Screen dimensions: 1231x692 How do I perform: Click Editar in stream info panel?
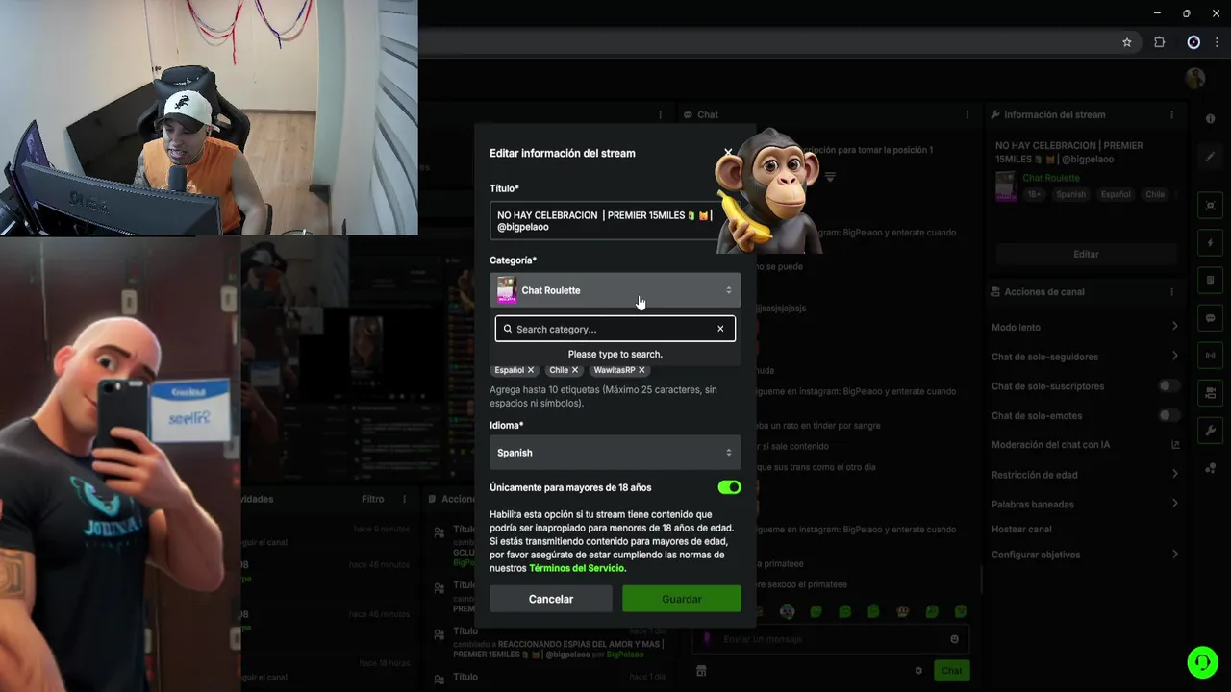[x=1086, y=254]
